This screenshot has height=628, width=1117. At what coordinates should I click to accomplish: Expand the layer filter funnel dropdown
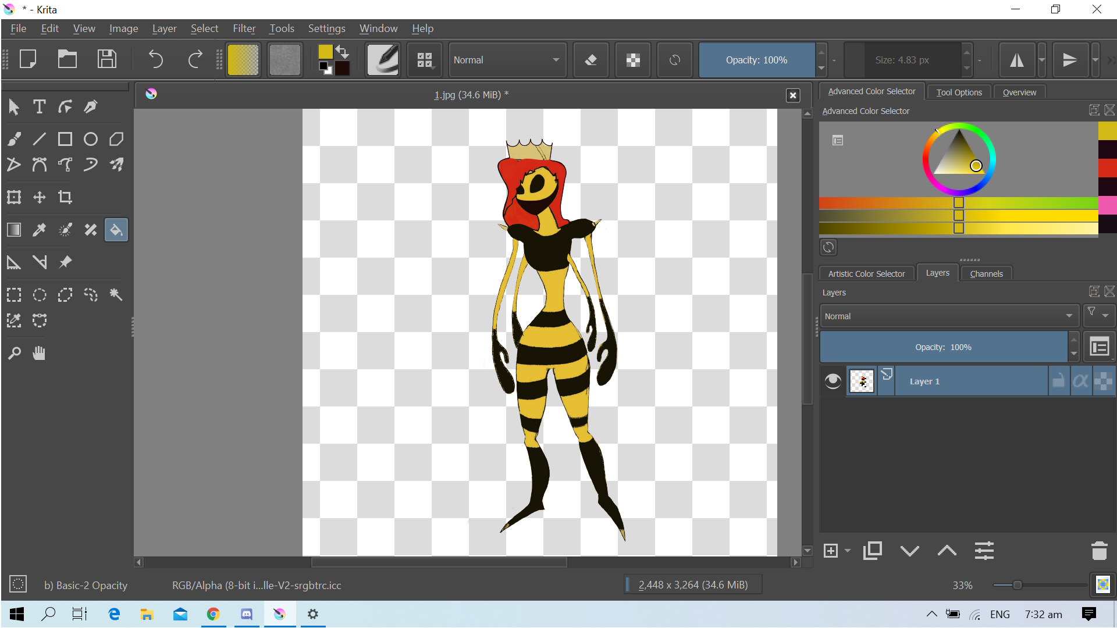1098,315
